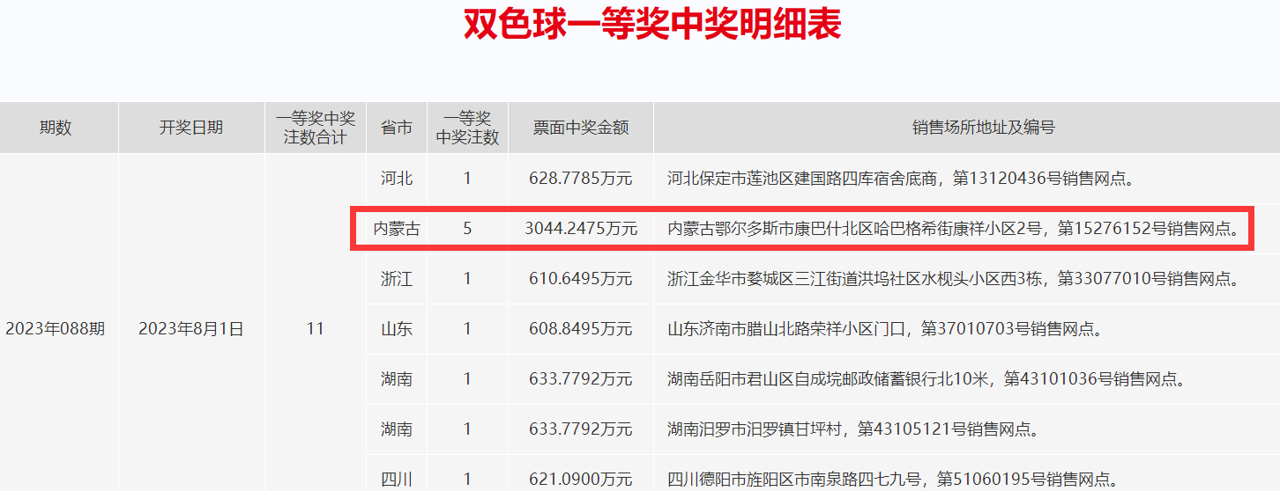Select the count 1 in 山东 row
The width and height of the screenshot is (1280, 491).
click(467, 329)
